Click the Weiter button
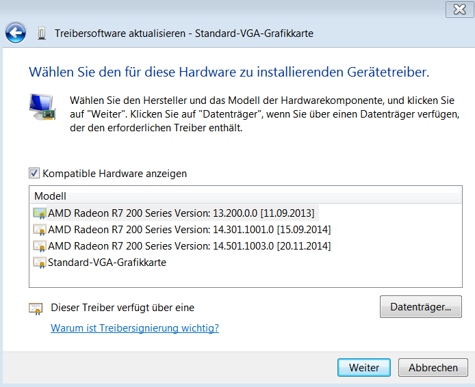 point(364,368)
